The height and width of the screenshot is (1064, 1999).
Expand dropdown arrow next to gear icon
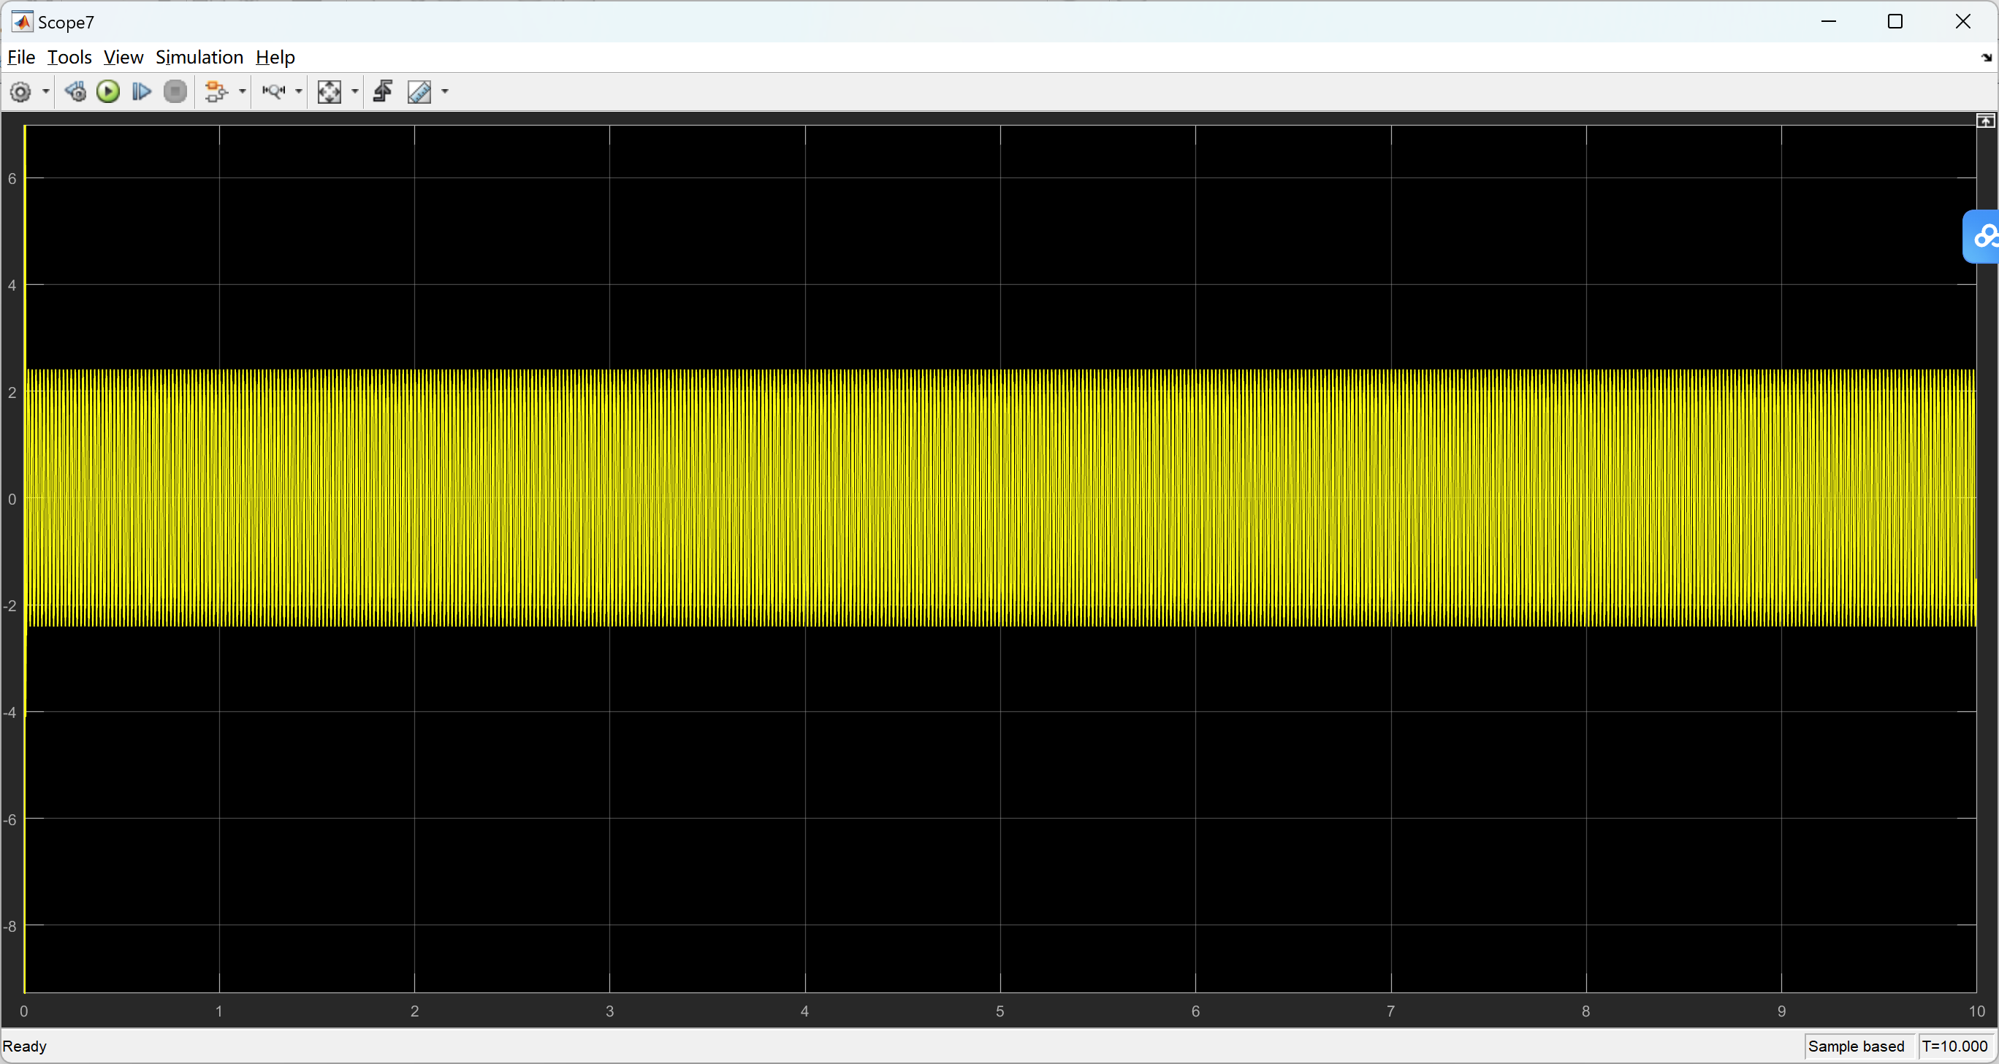click(46, 92)
